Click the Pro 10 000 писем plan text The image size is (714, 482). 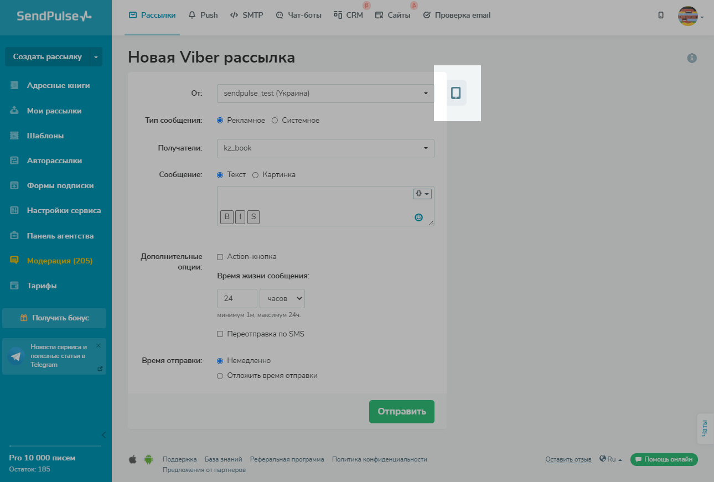pyautogui.click(x=42, y=458)
